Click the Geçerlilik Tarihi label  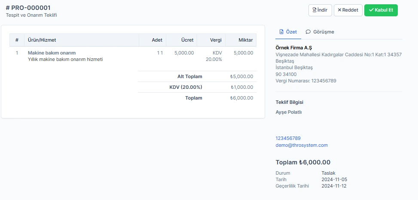pyautogui.click(x=292, y=186)
